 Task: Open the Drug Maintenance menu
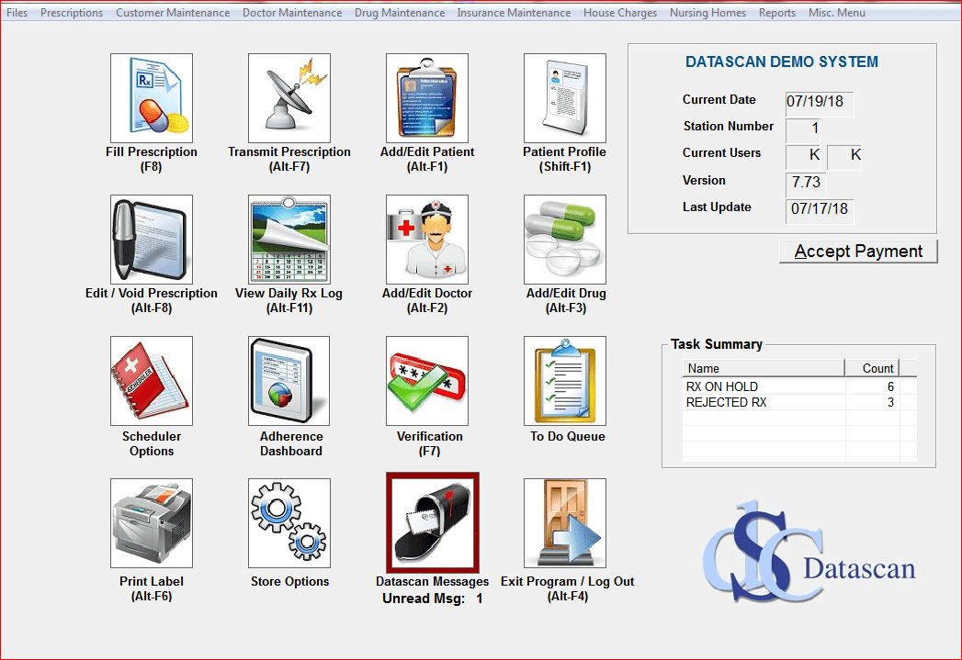click(x=400, y=12)
